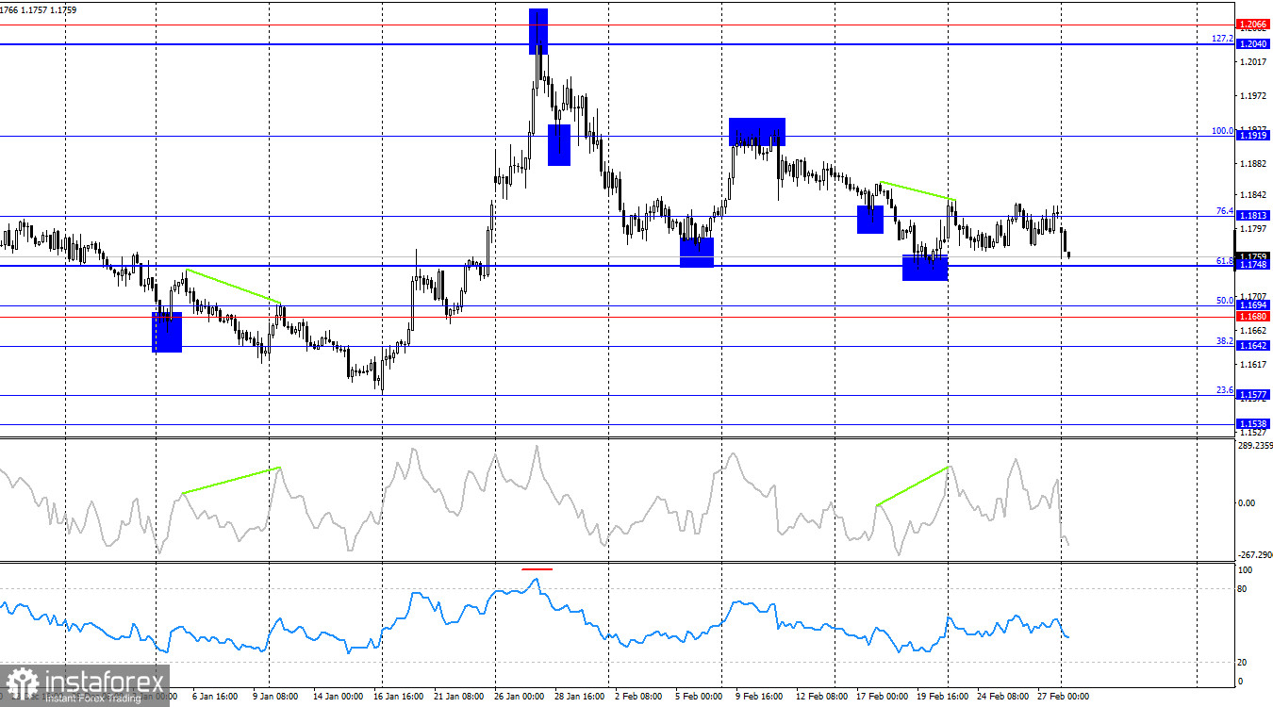Viewport: 1273px width, 707px height.
Task: Click the 61.8 Fibonacci level label
Action: pyautogui.click(x=1224, y=258)
